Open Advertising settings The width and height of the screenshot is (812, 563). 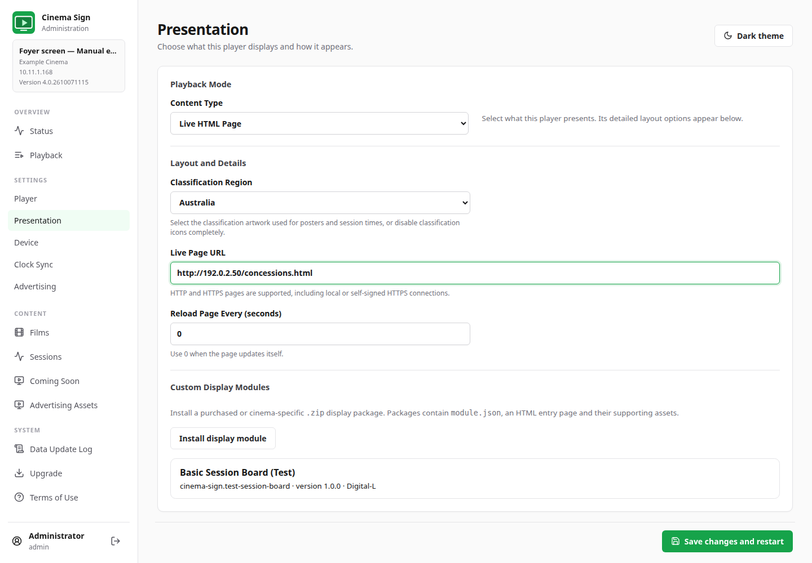click(x=69, y=286)
